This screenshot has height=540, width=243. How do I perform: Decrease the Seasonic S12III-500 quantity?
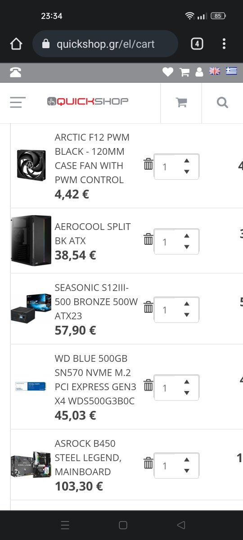[x=187, y=315]
